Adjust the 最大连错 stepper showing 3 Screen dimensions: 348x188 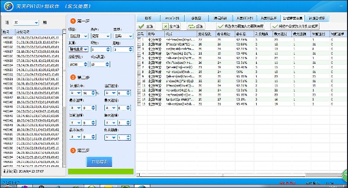(124, 122)
